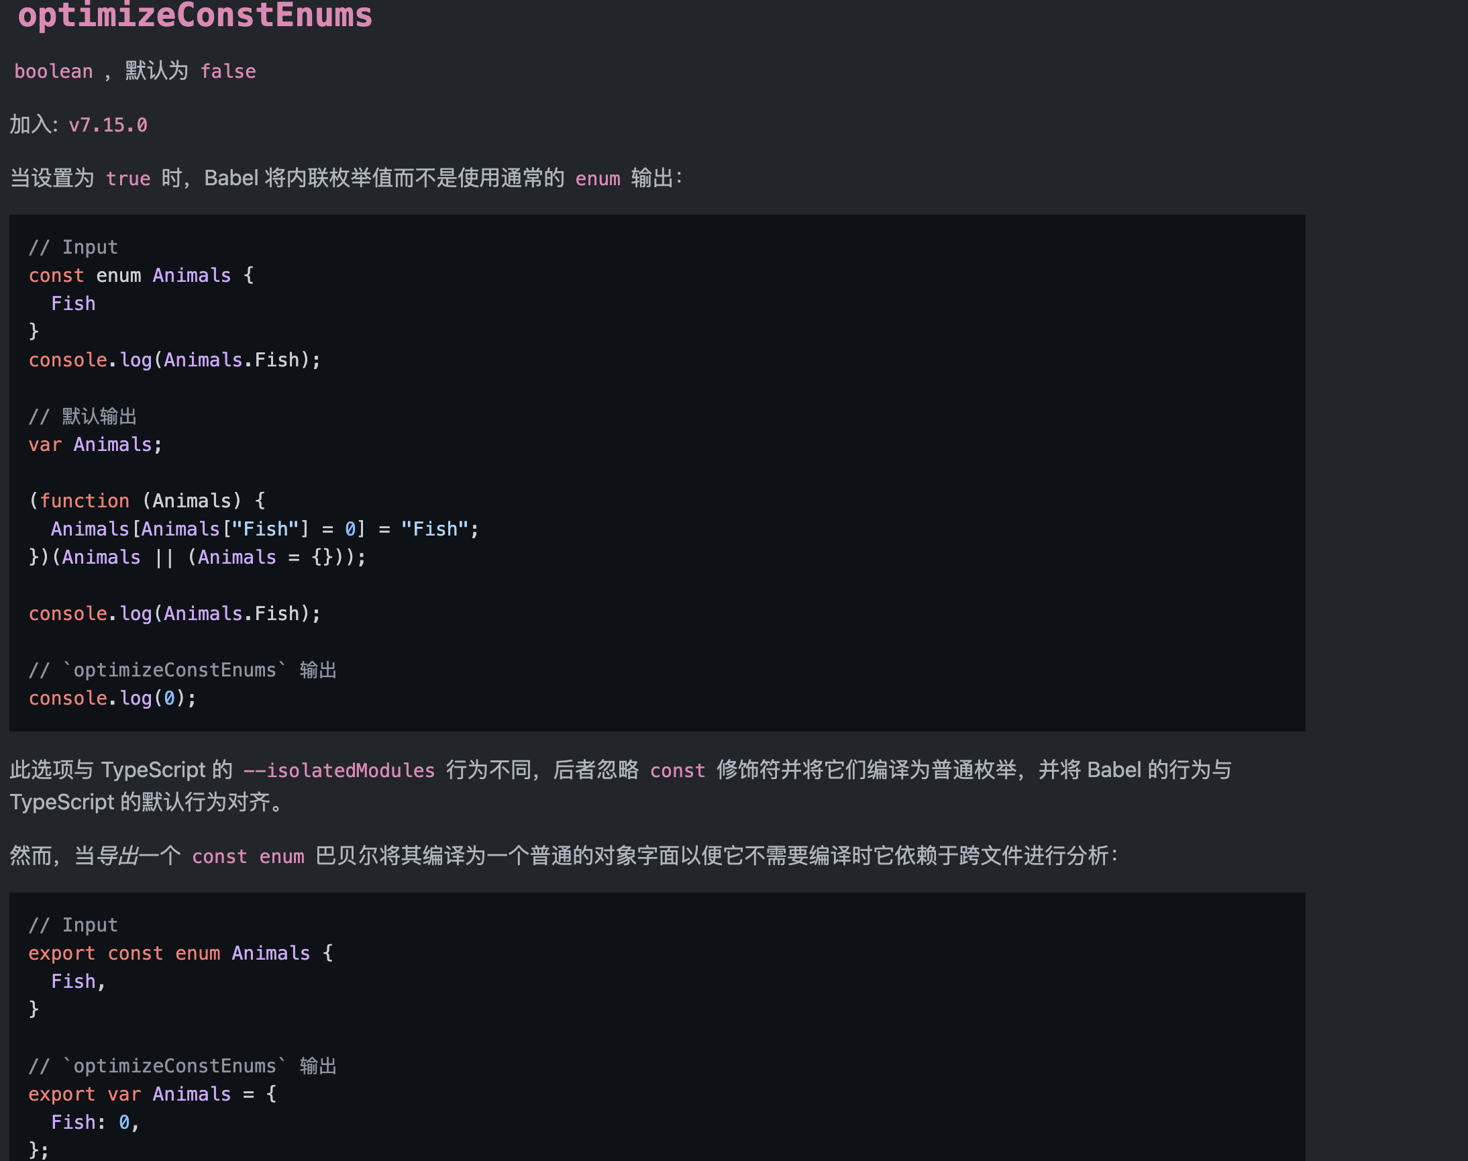The height and width of the screenshot is (1161, 1468).
Task: Click the italic 导出 word in paragraph
Action: 117,856
